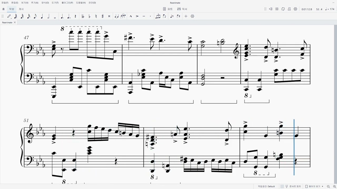Switch to the 악보 tab

[12, 9]
